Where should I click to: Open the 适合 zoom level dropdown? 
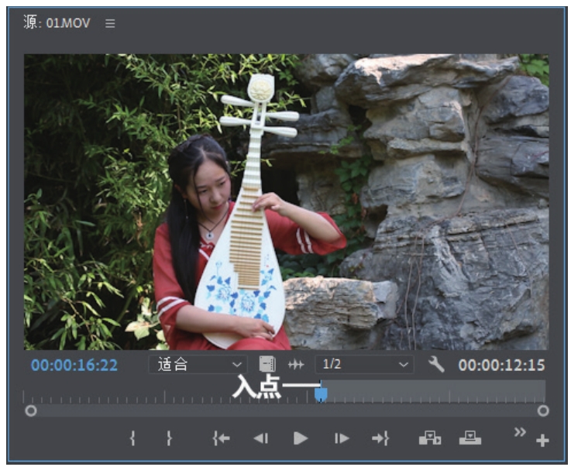[198, 364]
